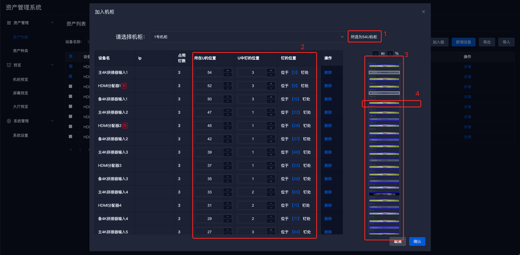Raise U position of 备4K拼接器输入1
The width and height of the screenshot is (520, 255).
pyautogui.click(x=228, y=97)
